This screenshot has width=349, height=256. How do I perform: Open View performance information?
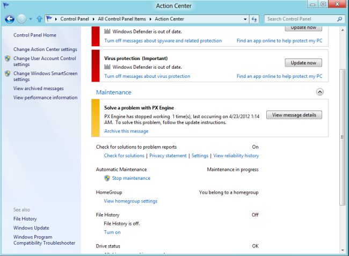tap(46, 98)
